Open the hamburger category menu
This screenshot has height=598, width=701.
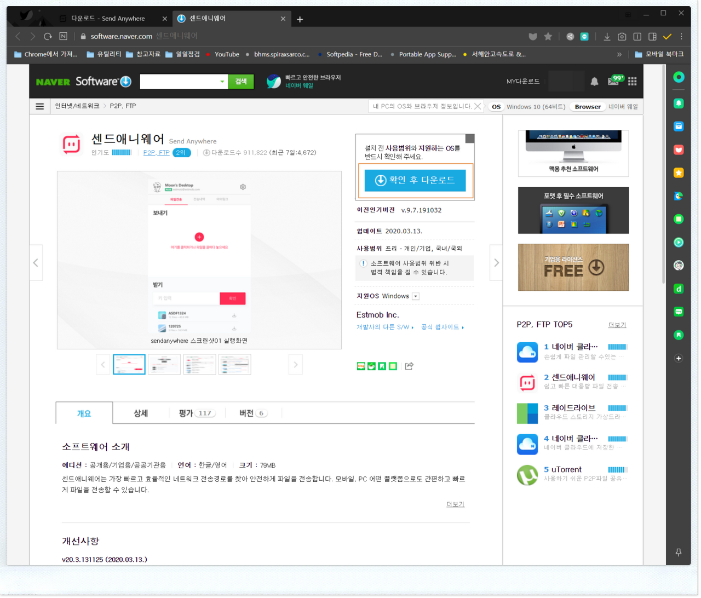(x=40, y=106)
